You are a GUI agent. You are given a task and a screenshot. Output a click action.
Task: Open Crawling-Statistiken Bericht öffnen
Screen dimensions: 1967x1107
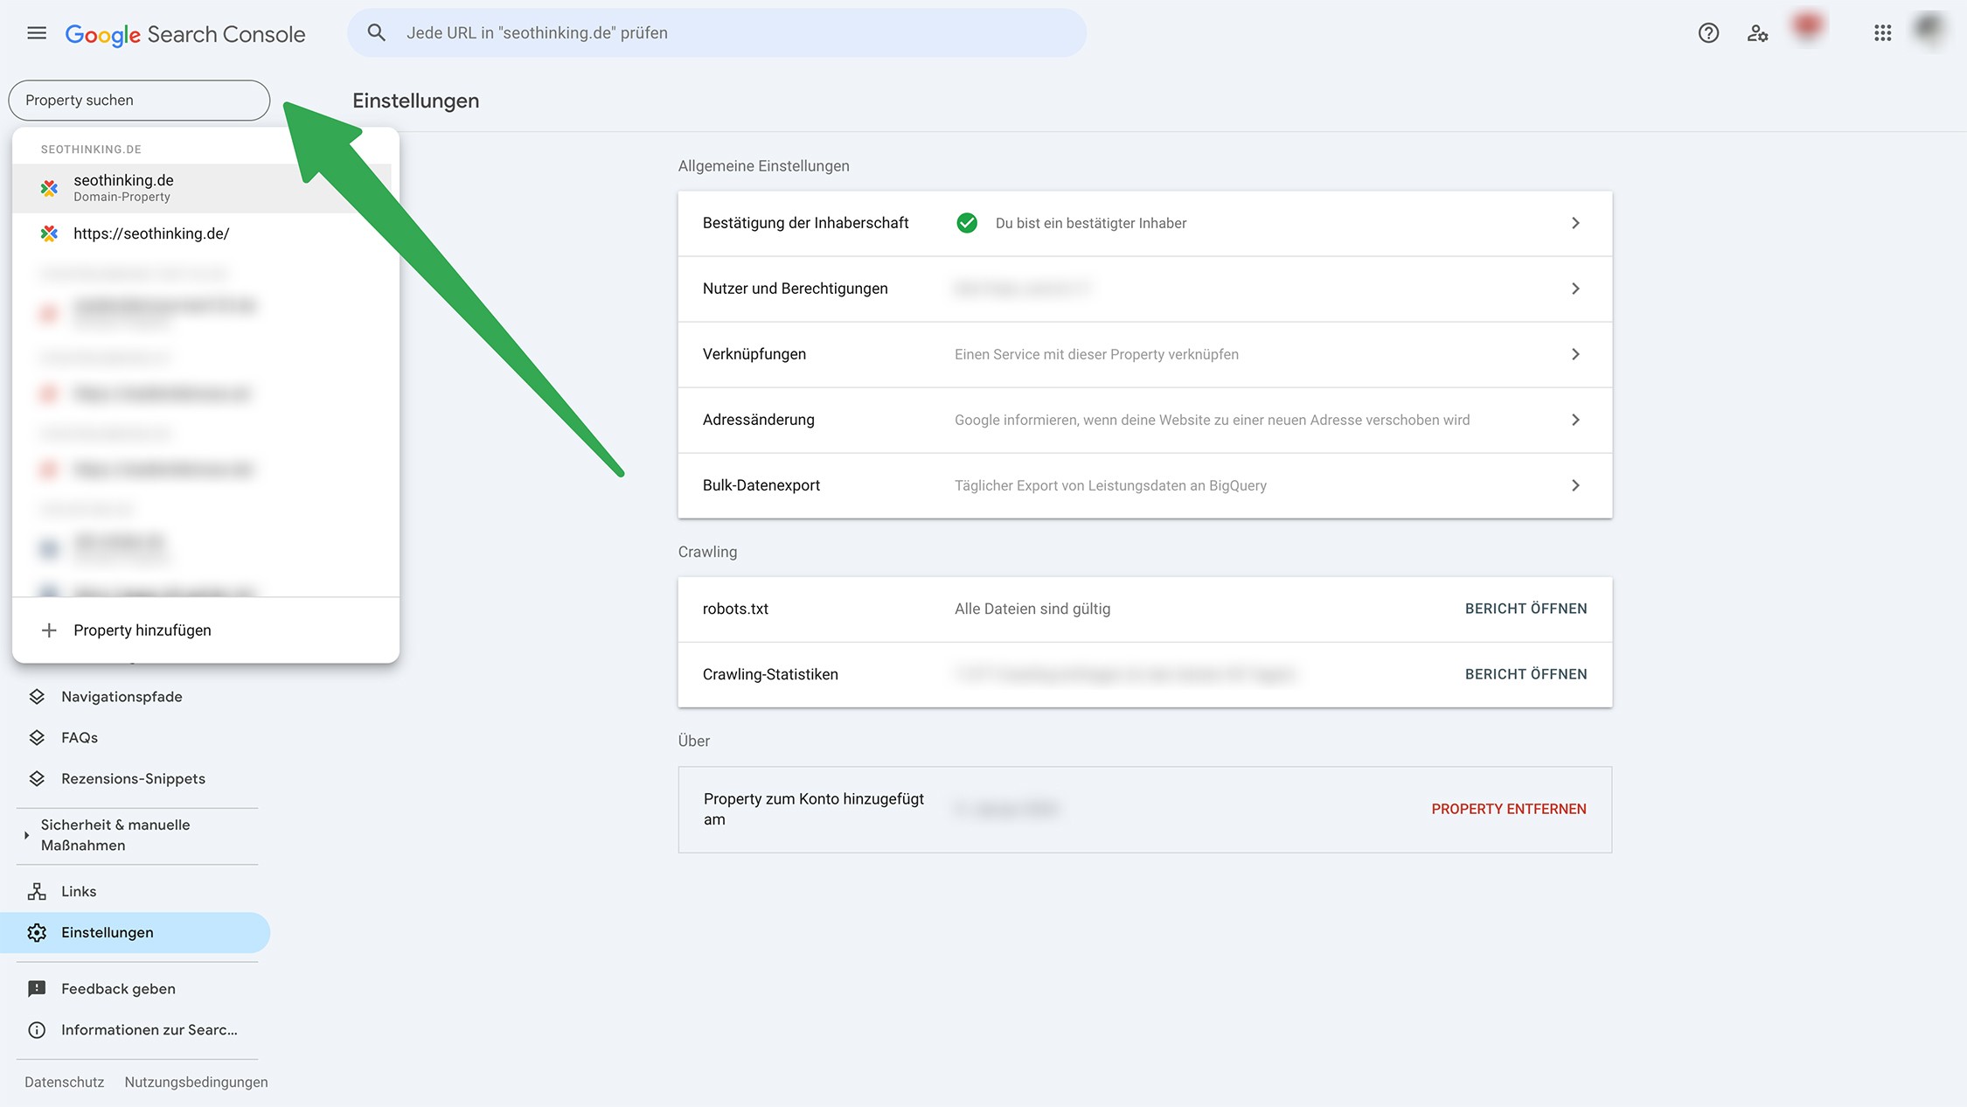click(1526, 674)
